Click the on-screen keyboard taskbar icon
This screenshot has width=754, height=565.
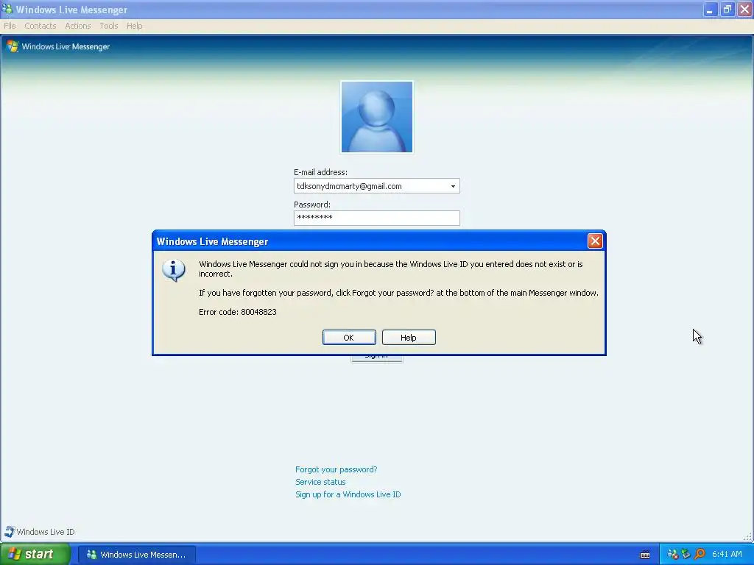click(645, 555)
